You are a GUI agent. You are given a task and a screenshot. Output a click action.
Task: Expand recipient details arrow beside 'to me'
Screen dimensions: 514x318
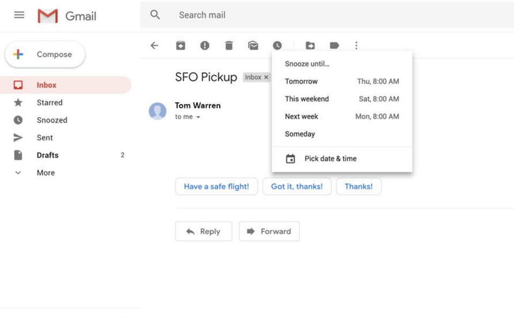pos(198,117)
